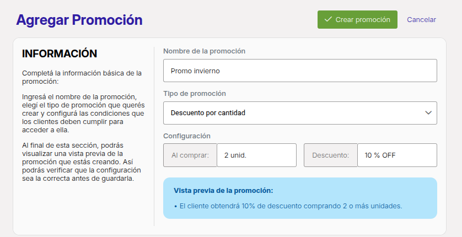Click the Crear promoción button label
The width and height of the screenshot is (462, 237).
click(363, 20)
